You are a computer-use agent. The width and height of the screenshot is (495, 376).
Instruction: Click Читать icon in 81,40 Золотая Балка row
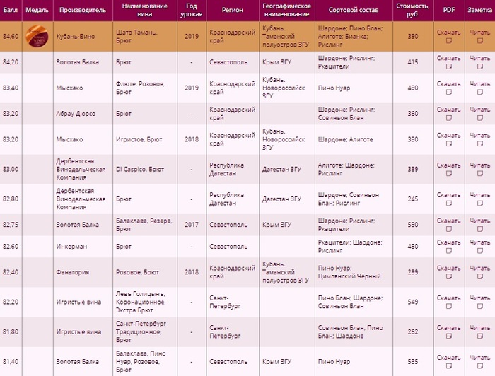click(x=480, y=366)
